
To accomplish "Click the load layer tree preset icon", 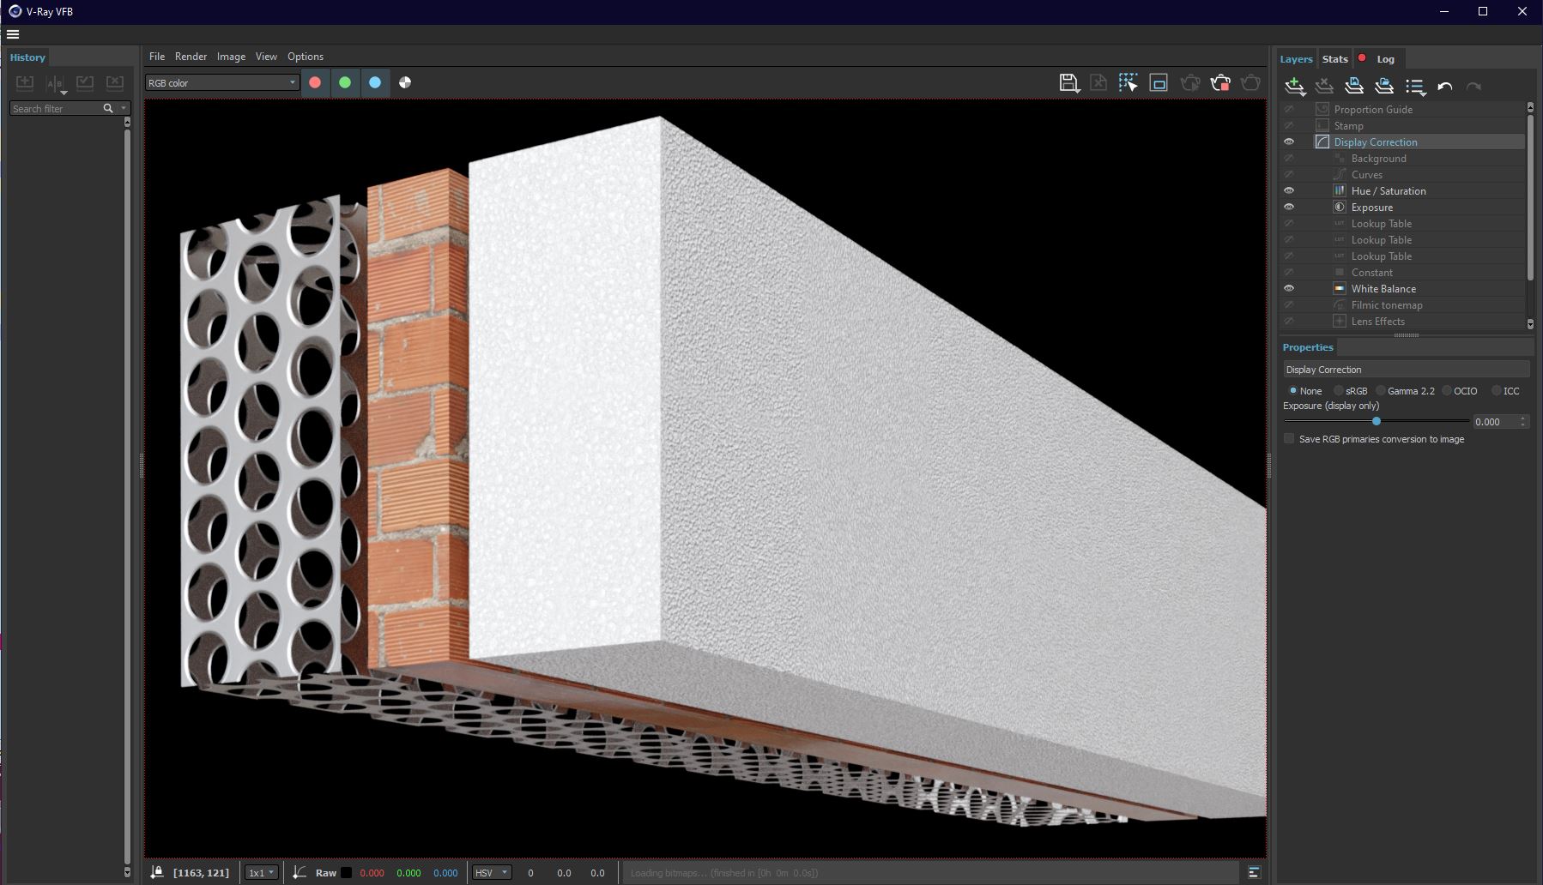I will 1384,86.
